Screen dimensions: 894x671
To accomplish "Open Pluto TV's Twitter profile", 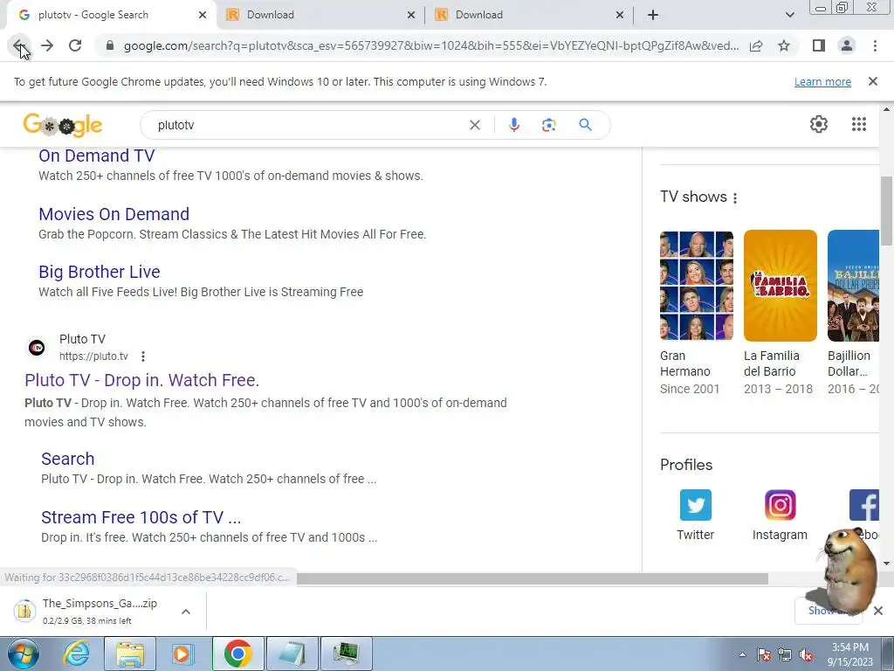I will coord(695,515).
